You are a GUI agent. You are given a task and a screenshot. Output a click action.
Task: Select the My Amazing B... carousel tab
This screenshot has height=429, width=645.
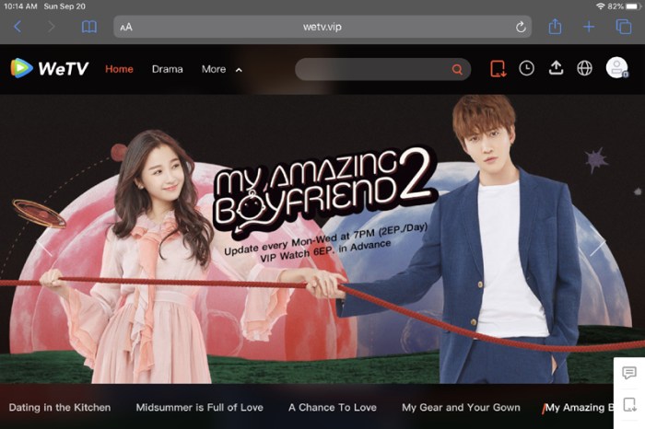[x=579, y=407]
